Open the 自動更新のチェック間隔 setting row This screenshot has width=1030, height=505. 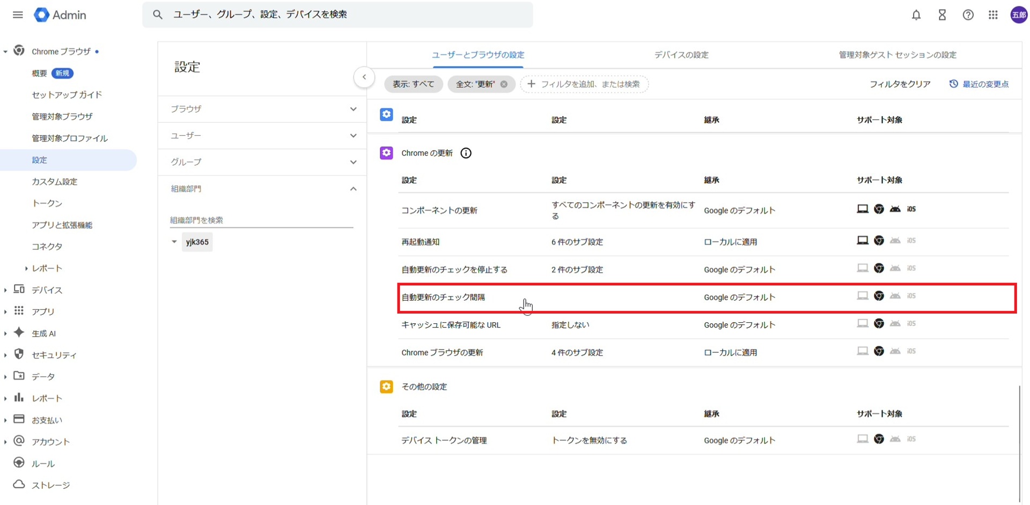coord(443,298)
